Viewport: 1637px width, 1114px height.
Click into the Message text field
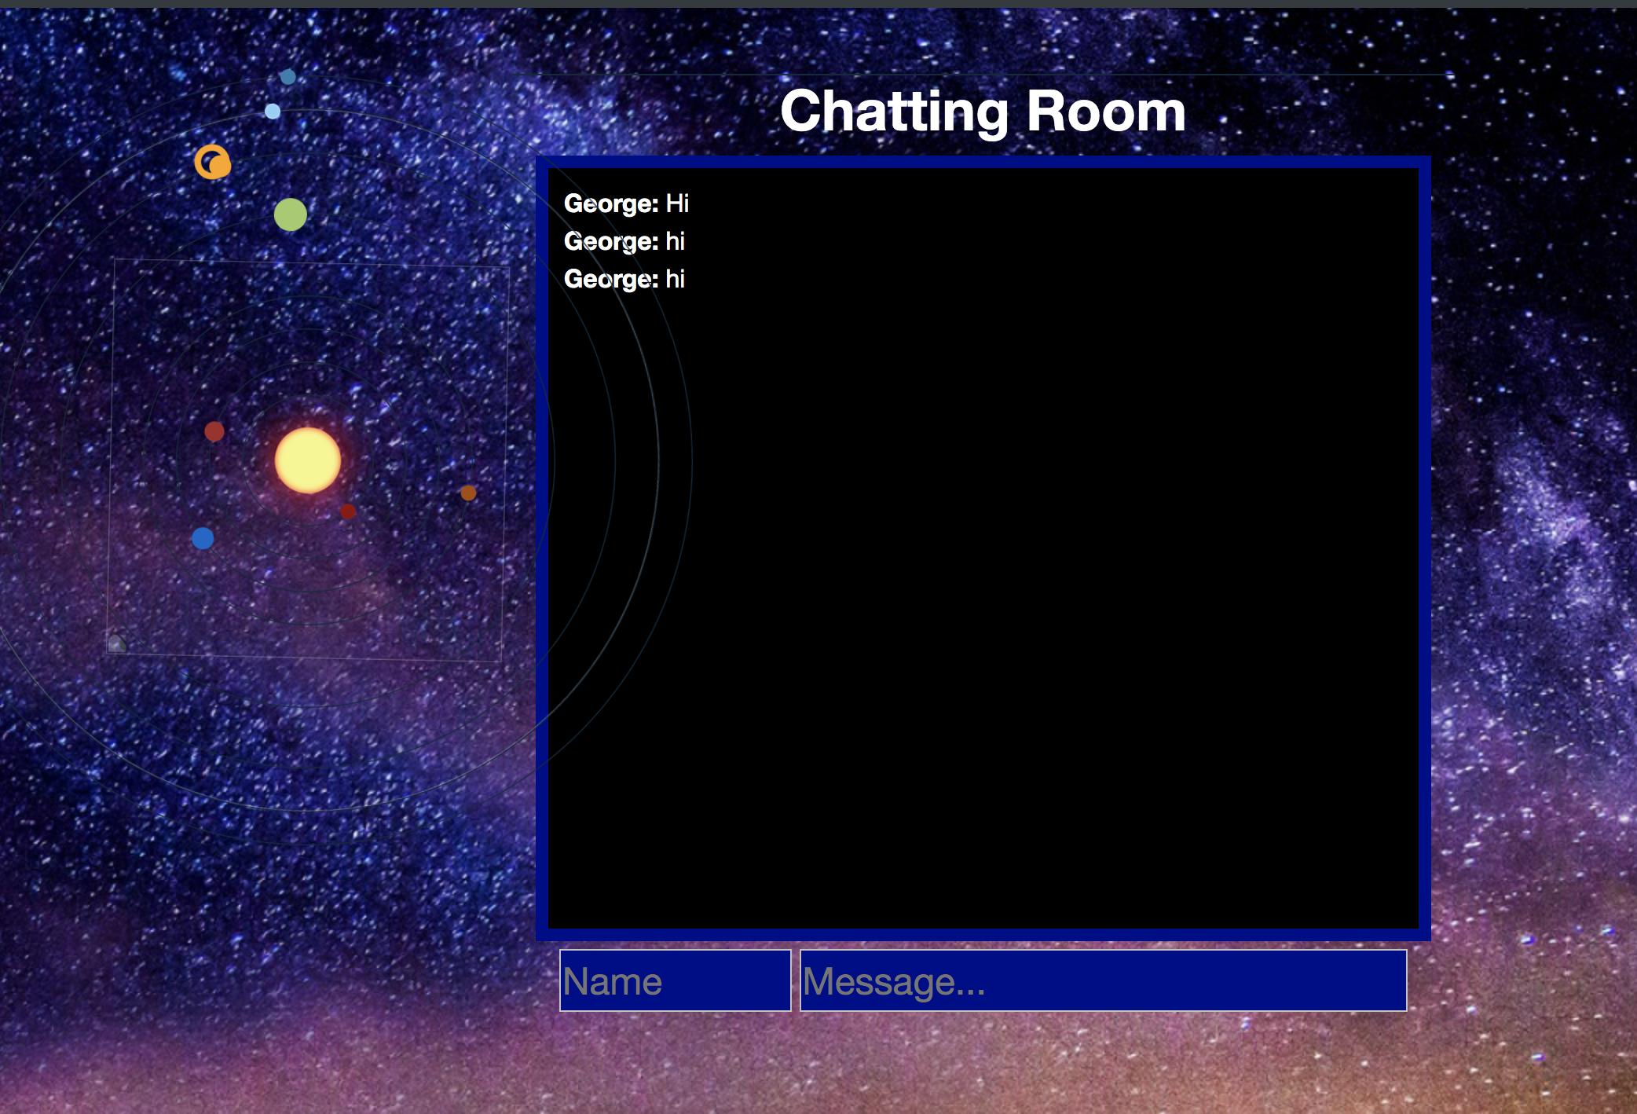click(x=1103, y=980)
